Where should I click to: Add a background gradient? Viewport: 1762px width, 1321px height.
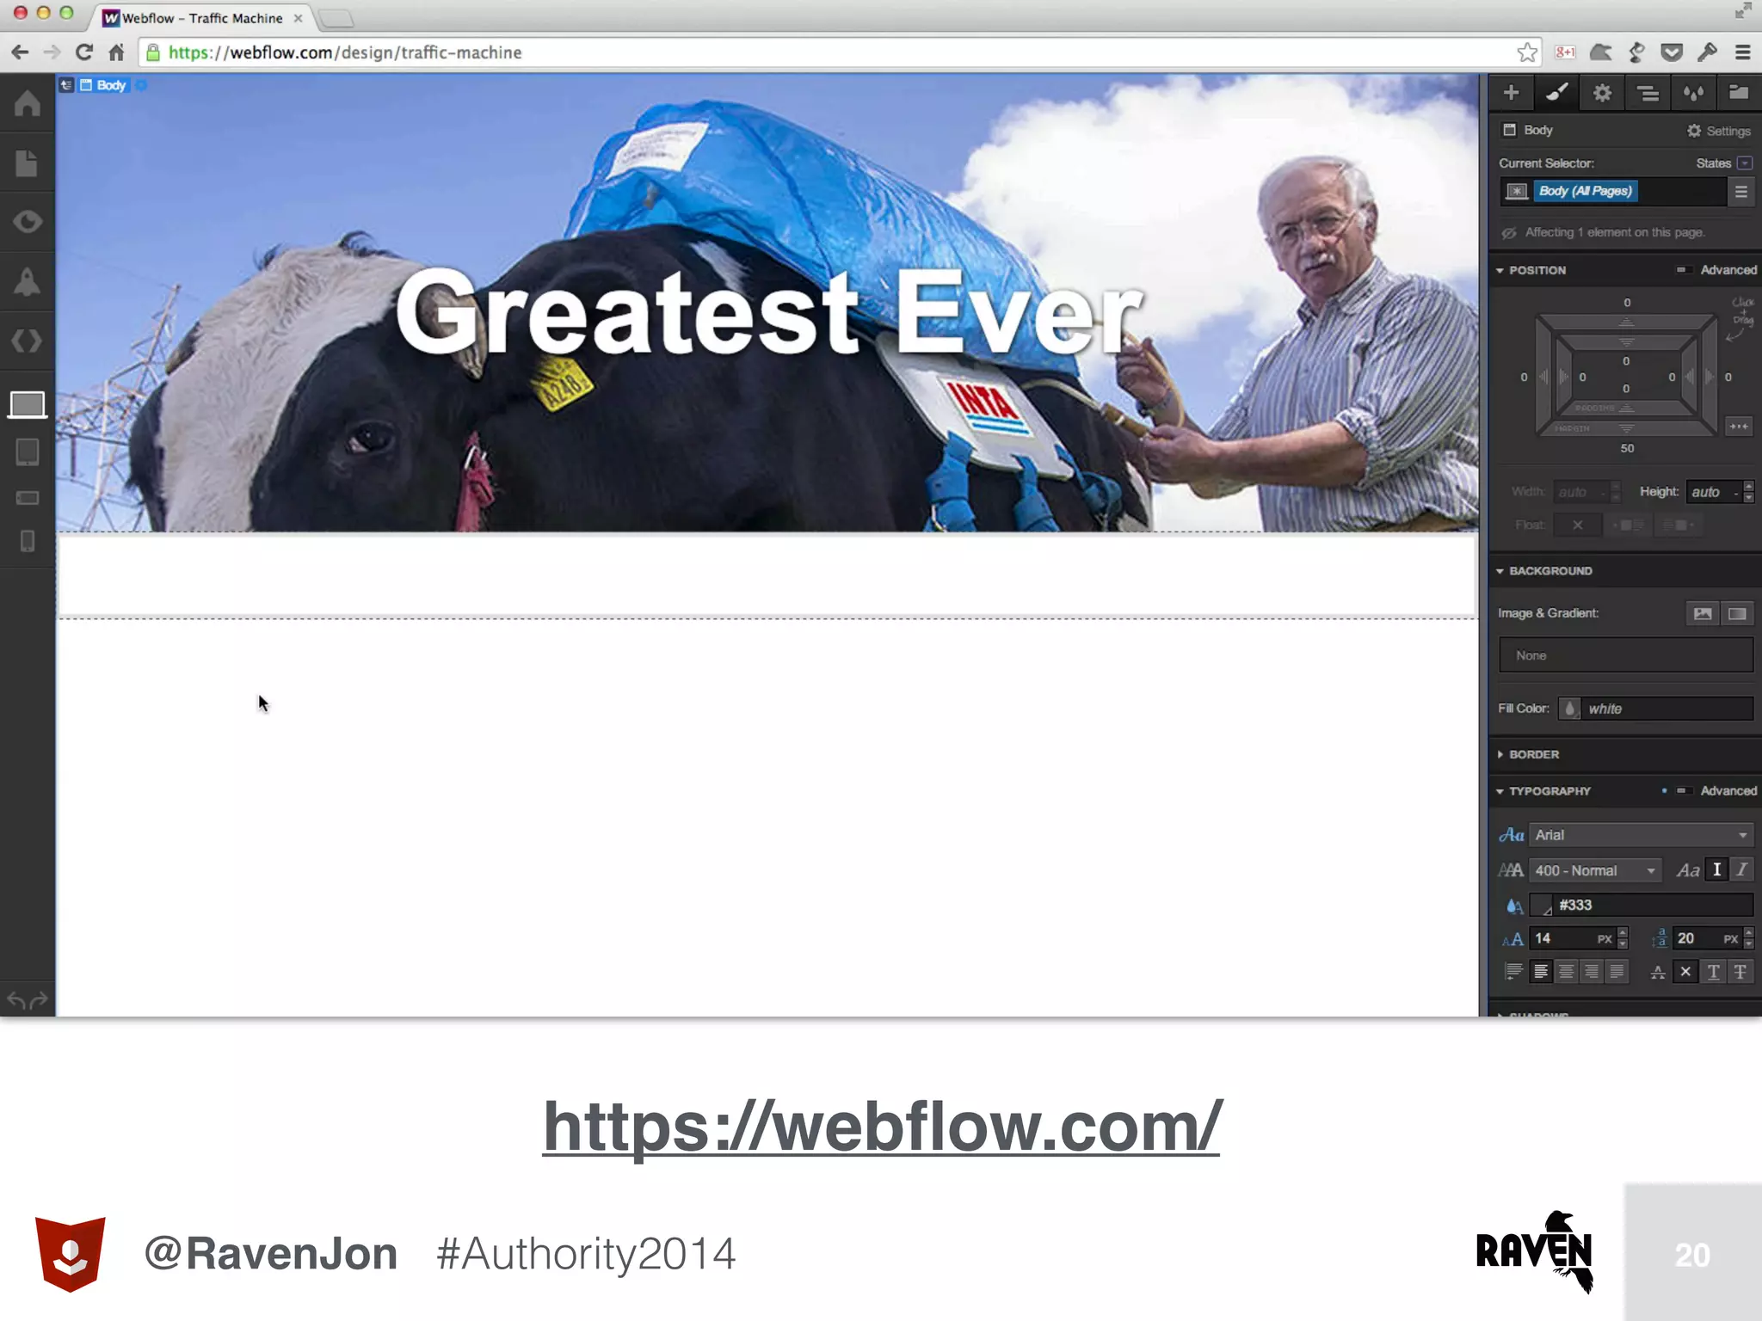click(1737, 613)
